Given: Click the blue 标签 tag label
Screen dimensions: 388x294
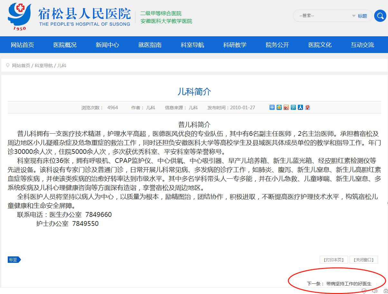Looking at the screenshot, I should (14, 260).
